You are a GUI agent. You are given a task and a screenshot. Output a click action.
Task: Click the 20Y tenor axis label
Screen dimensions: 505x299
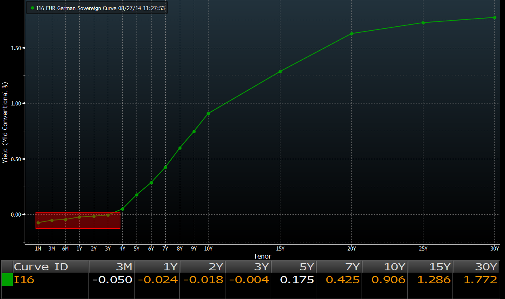tap(351, 248)
